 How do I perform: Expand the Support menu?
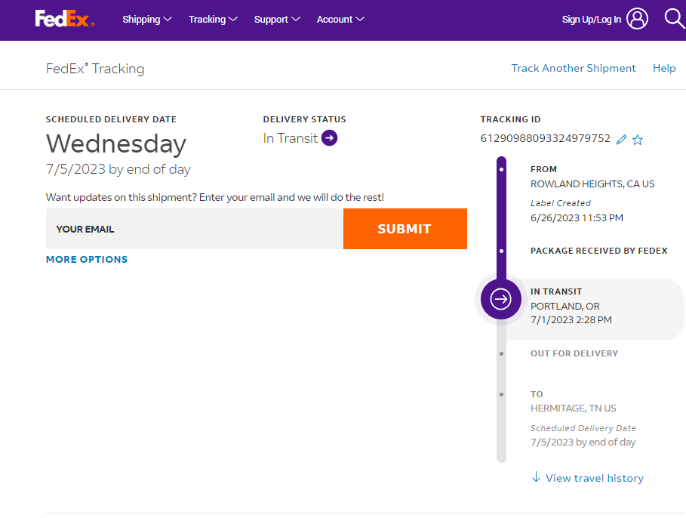(x=277, y=20)
